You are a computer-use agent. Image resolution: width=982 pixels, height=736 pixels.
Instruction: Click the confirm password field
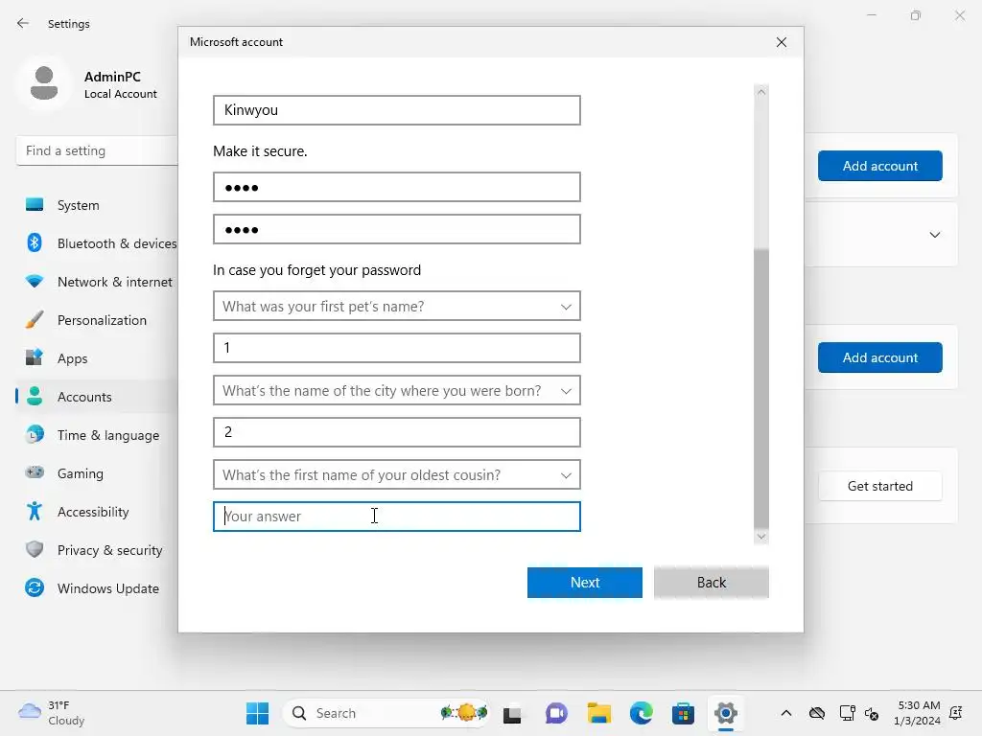pyautogui.click(x=396, y=229)
